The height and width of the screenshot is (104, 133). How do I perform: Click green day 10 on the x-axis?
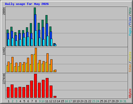pos(43,101)
